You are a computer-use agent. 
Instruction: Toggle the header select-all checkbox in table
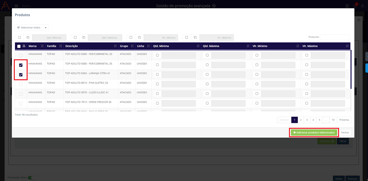[19, 47]
